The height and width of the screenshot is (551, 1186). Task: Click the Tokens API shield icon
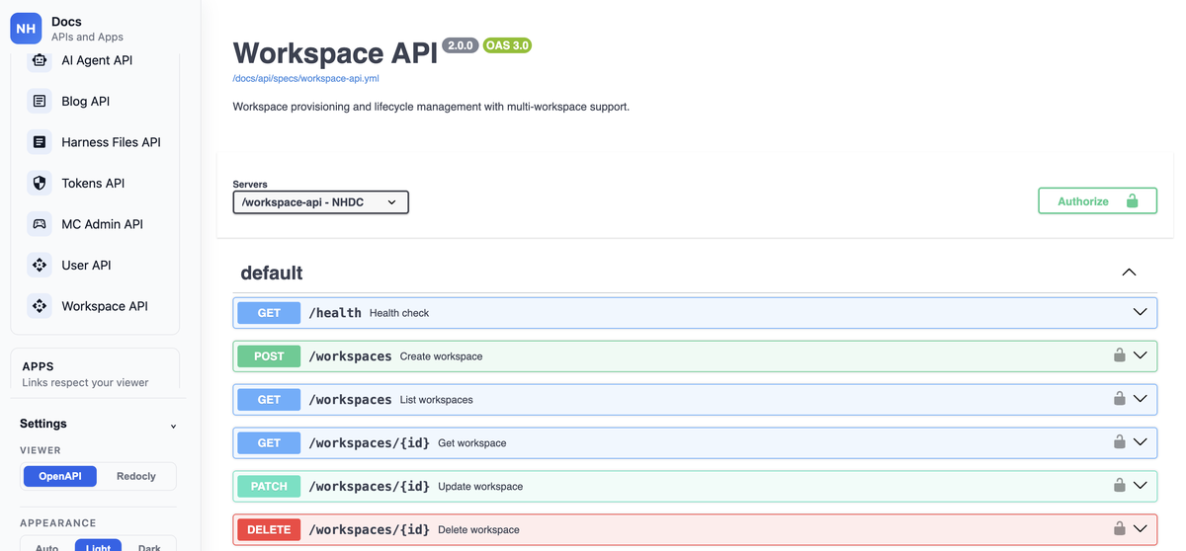click(40, 183)
